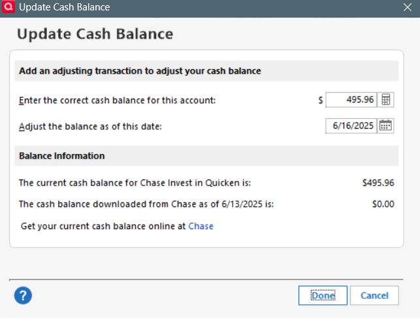Select the Balance Information section header
420x318 pixels.
(x=62, y=156)
